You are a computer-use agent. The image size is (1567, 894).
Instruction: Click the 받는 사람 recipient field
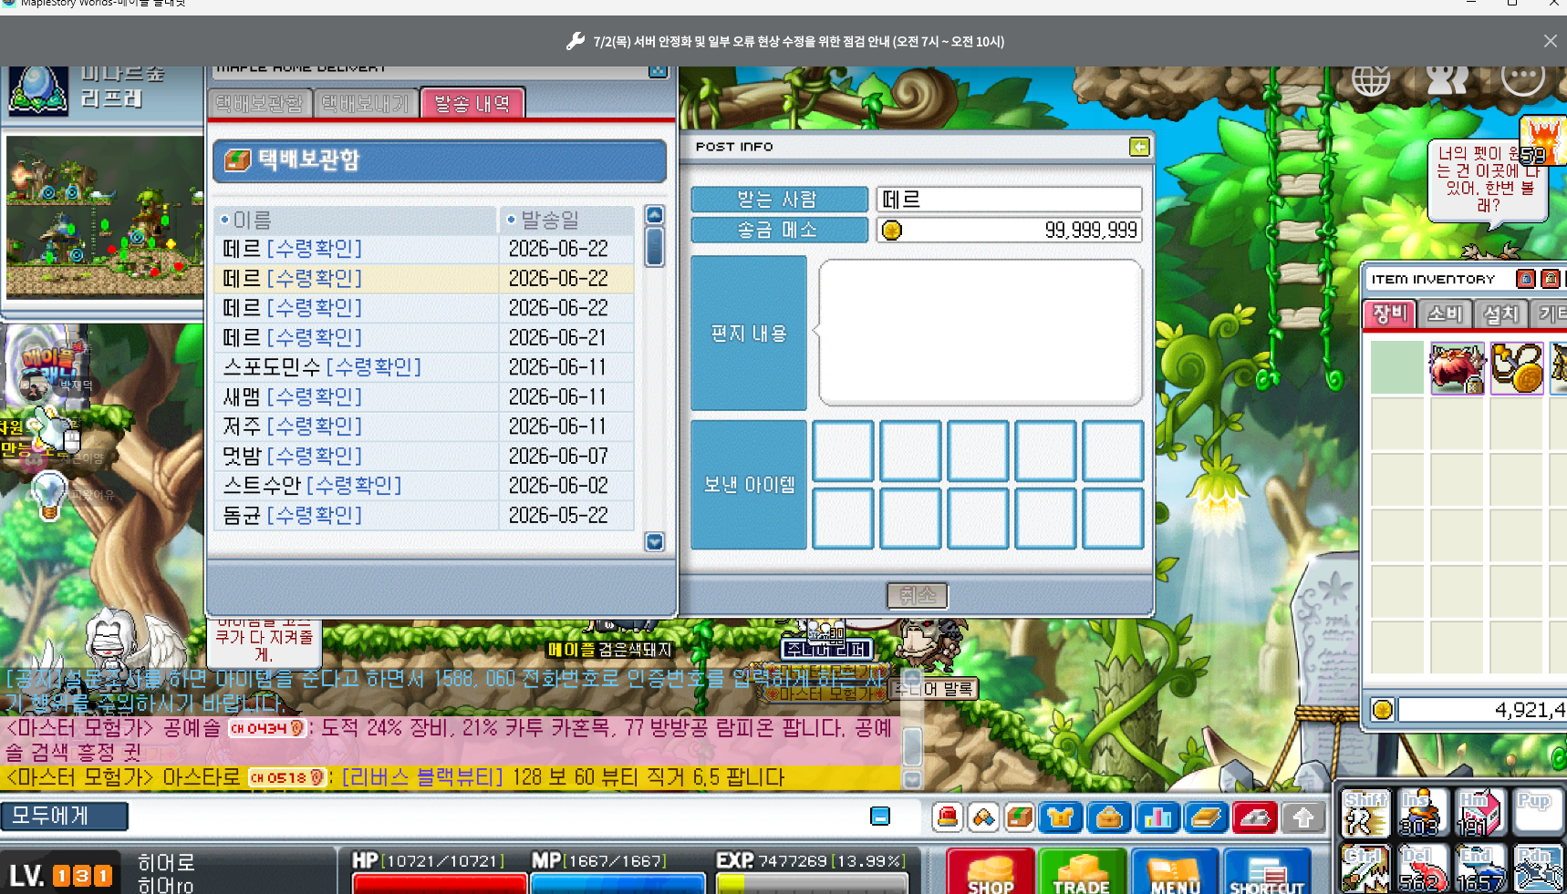pos(1010,200)
